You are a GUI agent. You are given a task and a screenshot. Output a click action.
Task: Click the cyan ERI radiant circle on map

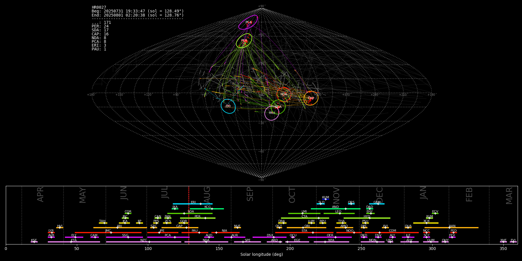pos(228,106)
